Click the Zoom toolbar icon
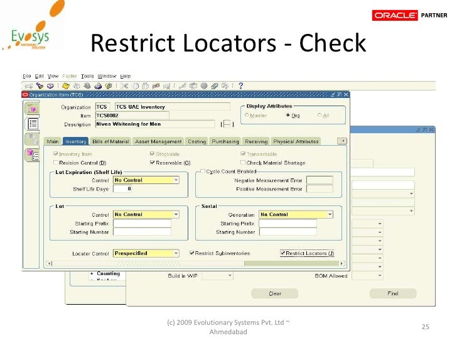The width and height of the screenshot is (457, 343). 193,85
